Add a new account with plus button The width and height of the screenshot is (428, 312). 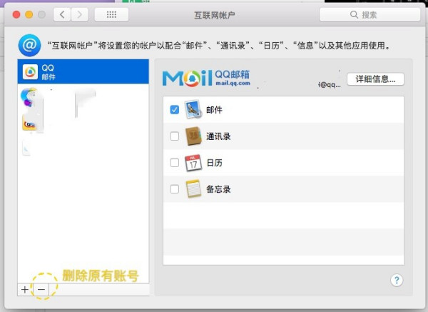(25, 289)
